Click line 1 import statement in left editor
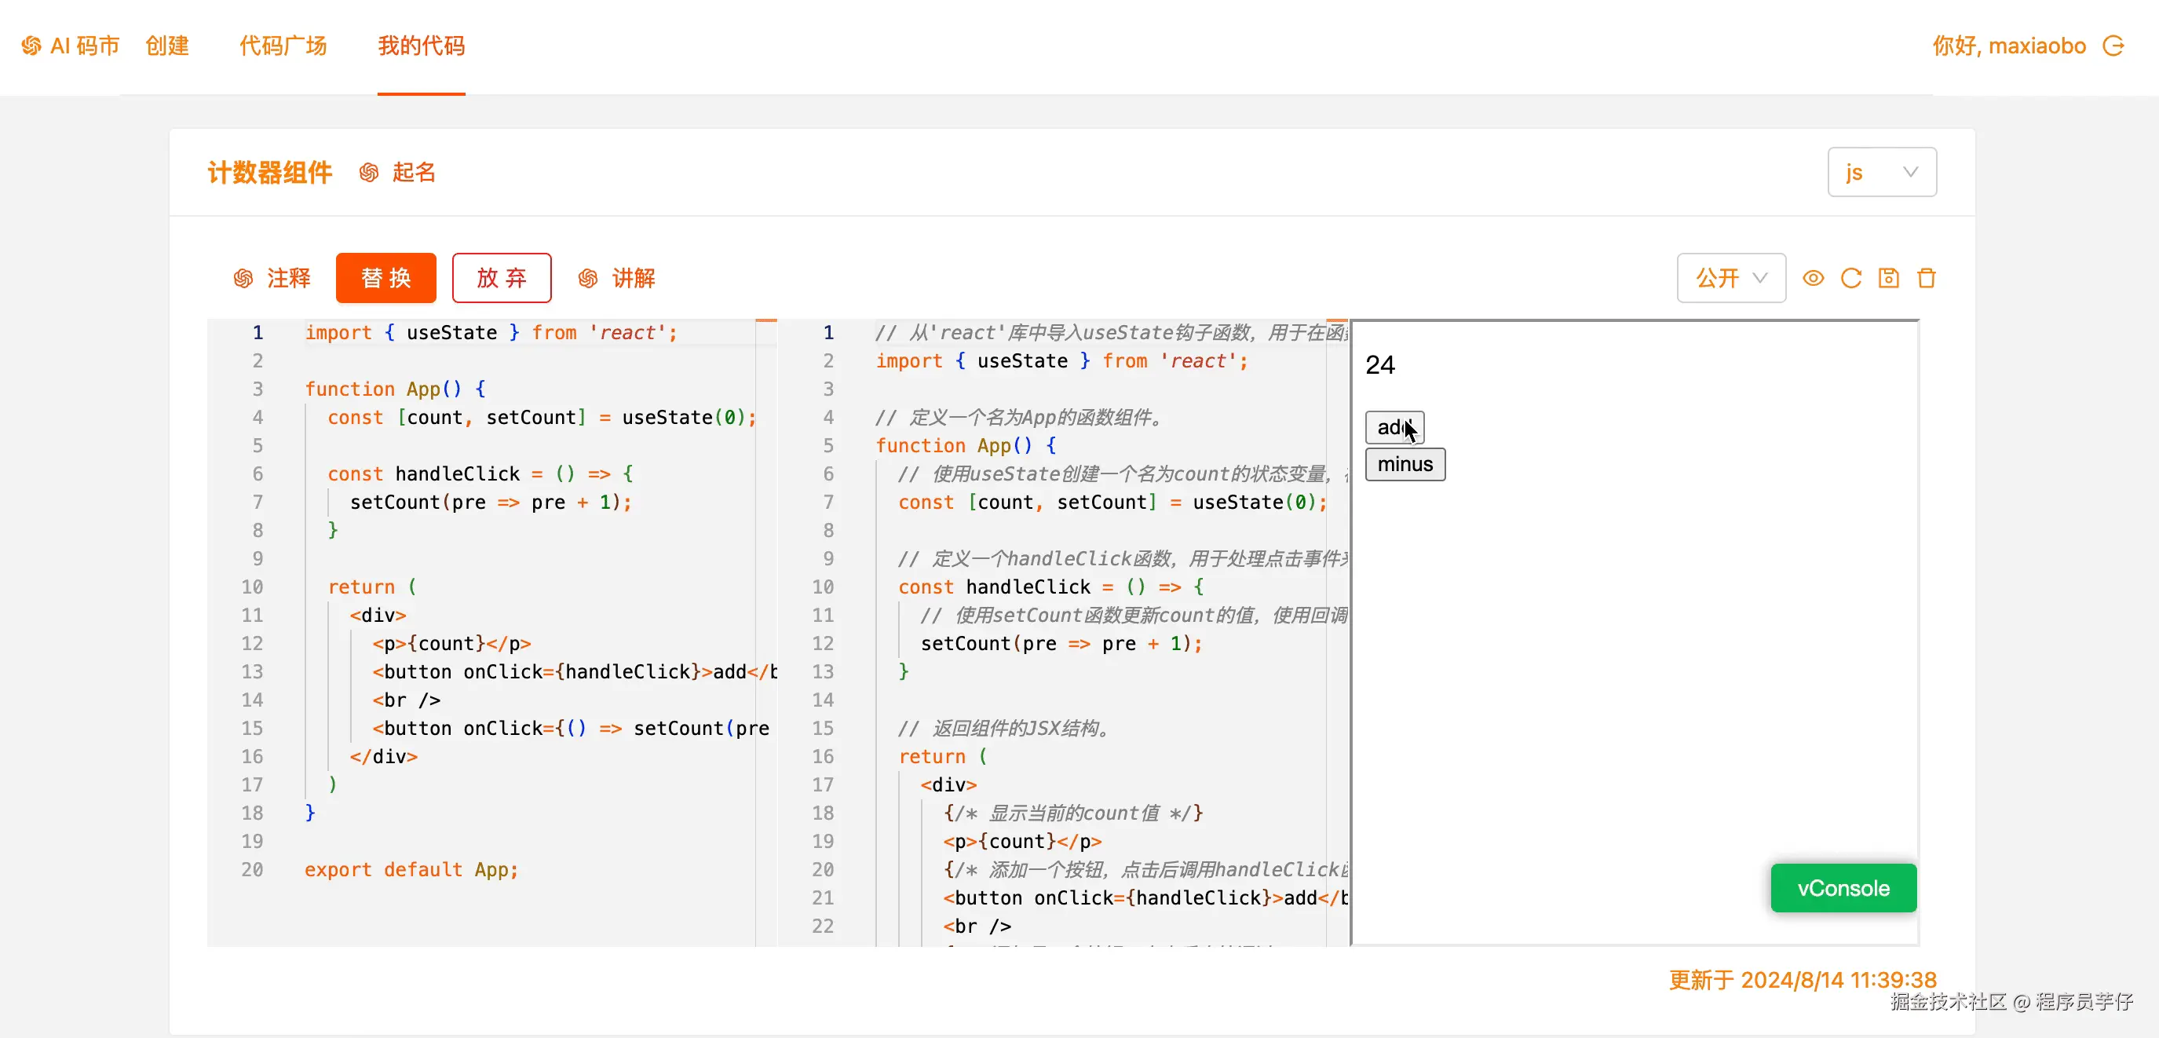2159x1038 pixels. pyautogui.click(x=491, y=333)
